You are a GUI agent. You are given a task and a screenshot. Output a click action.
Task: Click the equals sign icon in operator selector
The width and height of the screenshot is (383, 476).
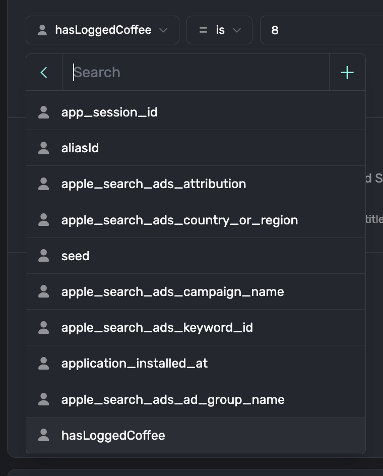tap(203, 30)
